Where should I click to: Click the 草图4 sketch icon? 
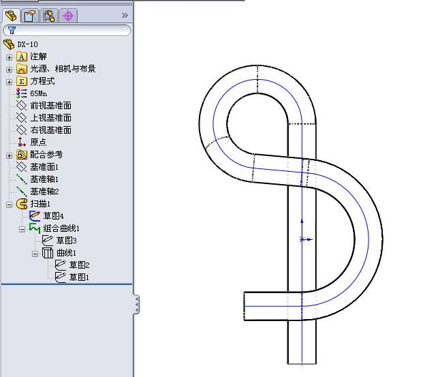[x=35, y=216]
